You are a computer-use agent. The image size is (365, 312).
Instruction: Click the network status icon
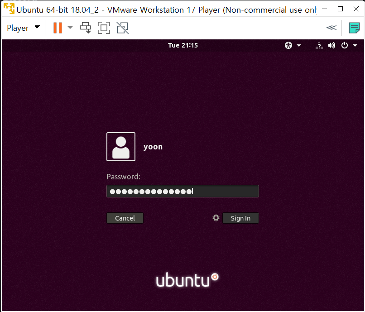point(319,45)
